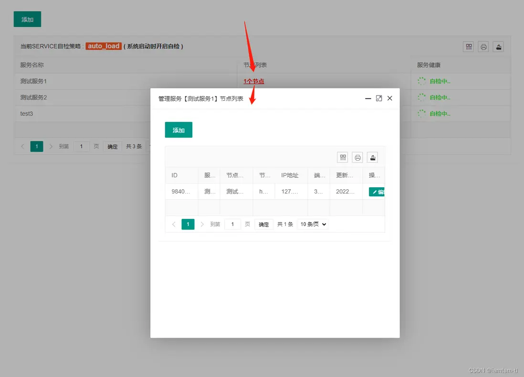Image resolution: width=524 pixels, height=377 pixels.
Task: Click the 共 1 条 total count in the dialog
Action: click(285, 224)
